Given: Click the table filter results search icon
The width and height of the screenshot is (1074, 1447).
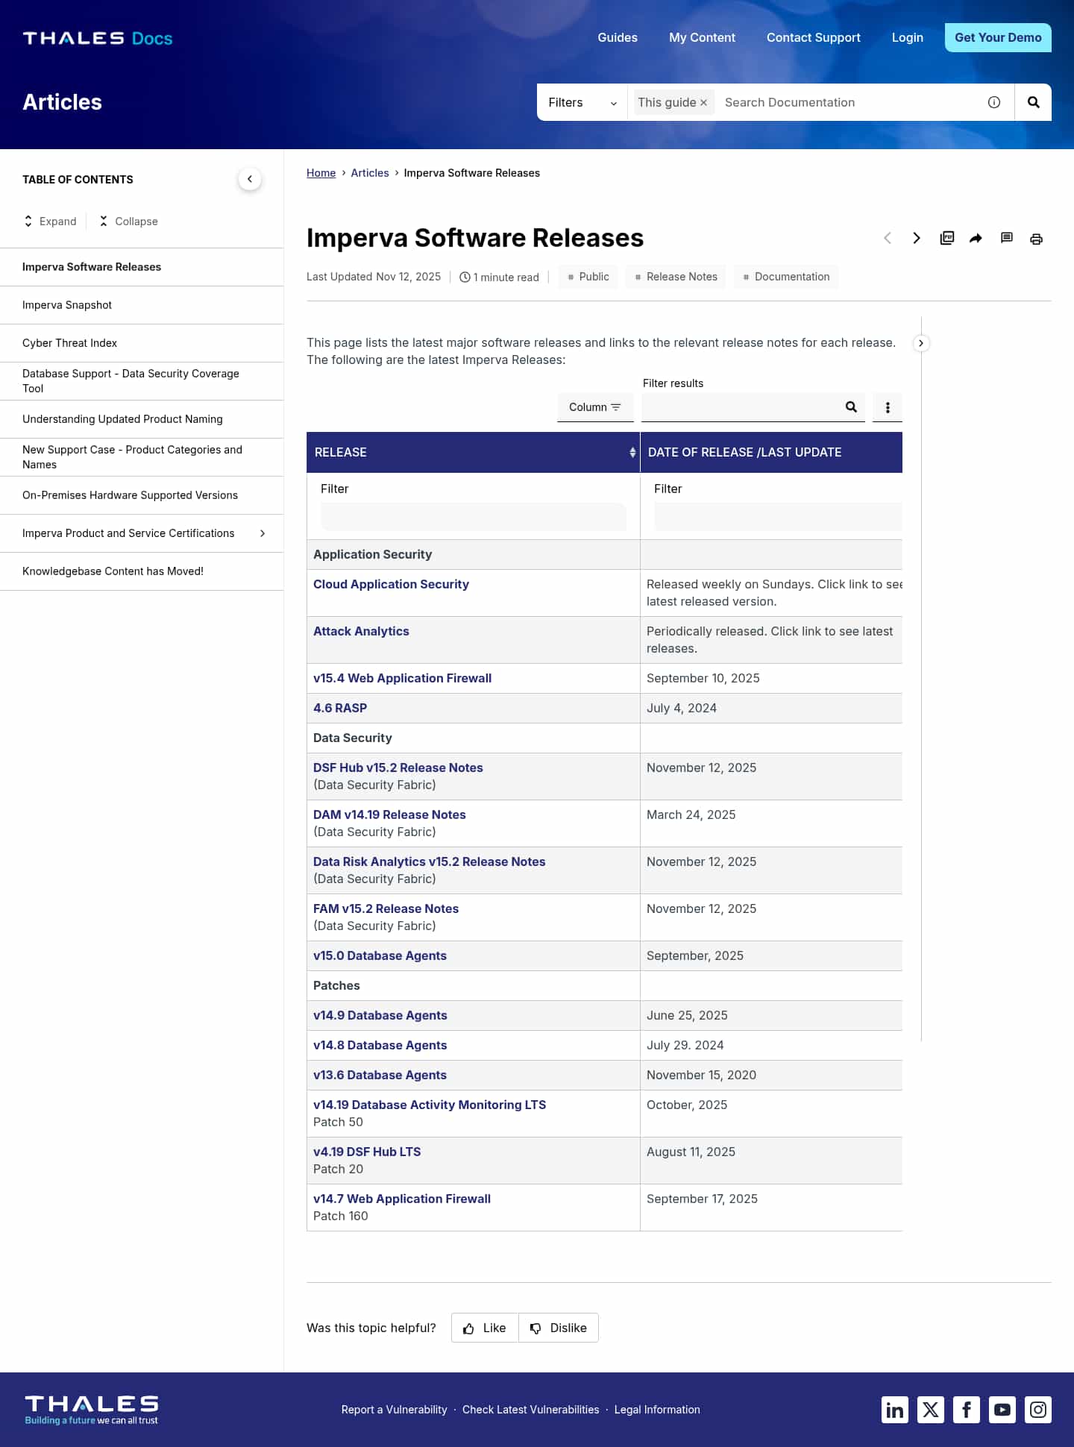Looking at the screenshot, I should coord(851,407).
